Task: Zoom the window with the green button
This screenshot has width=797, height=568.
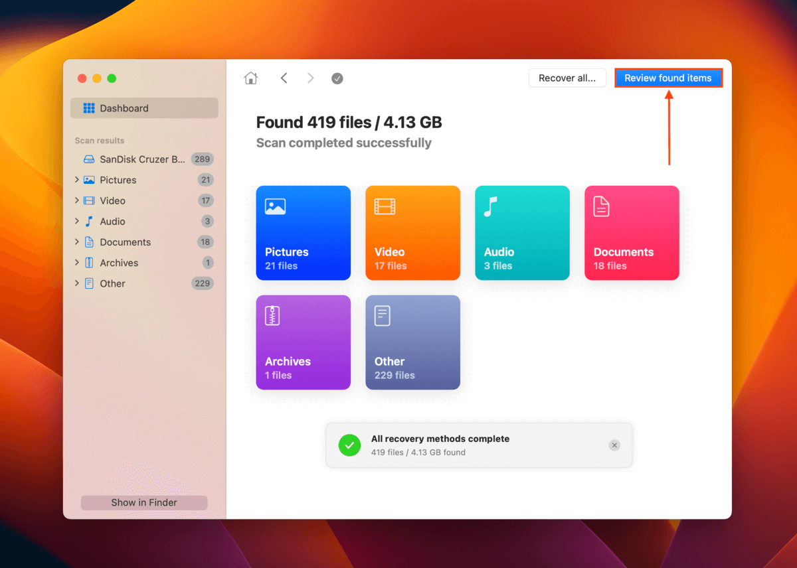Action: point(112,78)
